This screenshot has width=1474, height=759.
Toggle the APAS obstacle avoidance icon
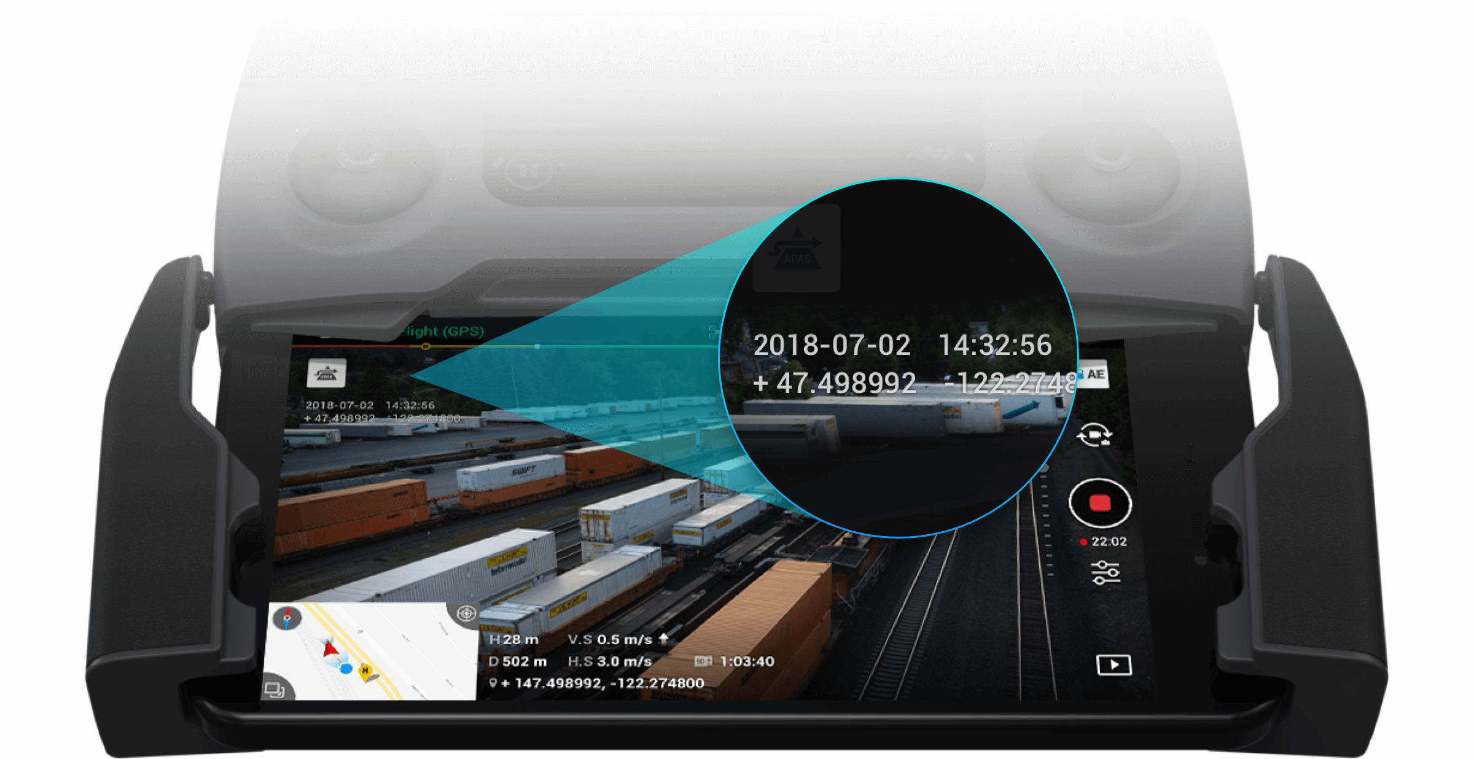pyautogui.click(x=326, y=373)
